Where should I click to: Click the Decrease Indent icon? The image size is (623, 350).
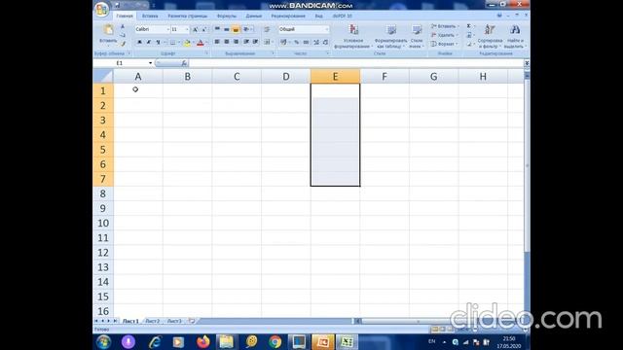coord(246,42)
